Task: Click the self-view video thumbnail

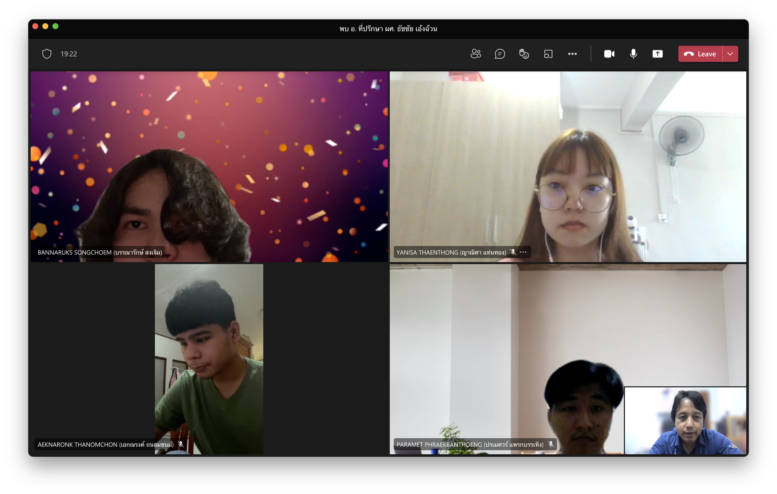Action: pos(685,421)
